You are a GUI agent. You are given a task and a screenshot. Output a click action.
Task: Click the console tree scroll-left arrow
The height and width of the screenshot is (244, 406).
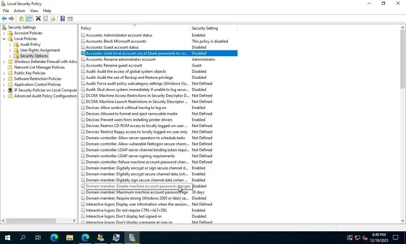3,220
